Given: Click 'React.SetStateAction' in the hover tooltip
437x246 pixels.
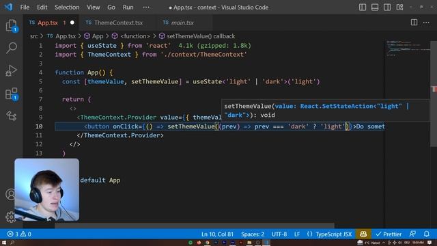Looking at the screenshot, I should tap(337, 106).
